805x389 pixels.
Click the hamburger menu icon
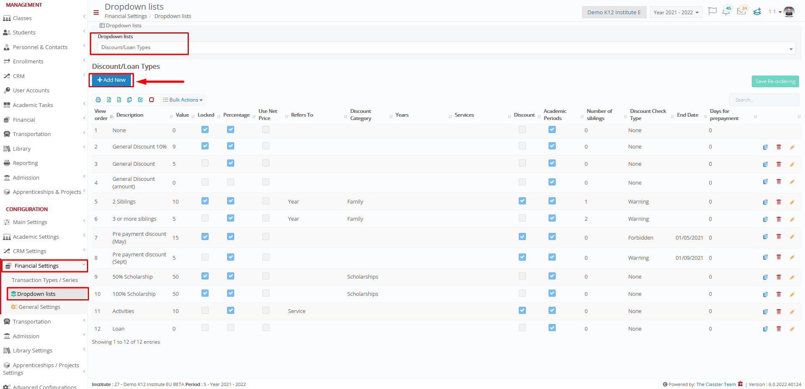(96, 13)
